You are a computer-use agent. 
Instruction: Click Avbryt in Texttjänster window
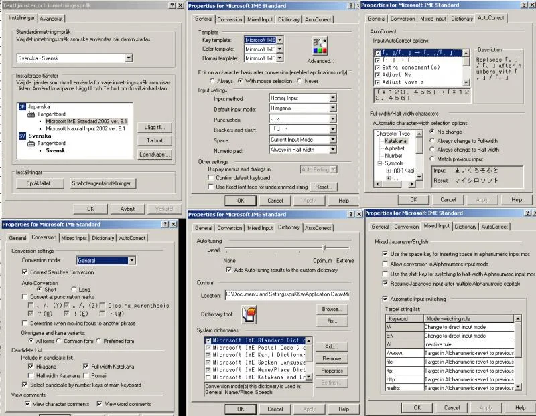point(127,209)
